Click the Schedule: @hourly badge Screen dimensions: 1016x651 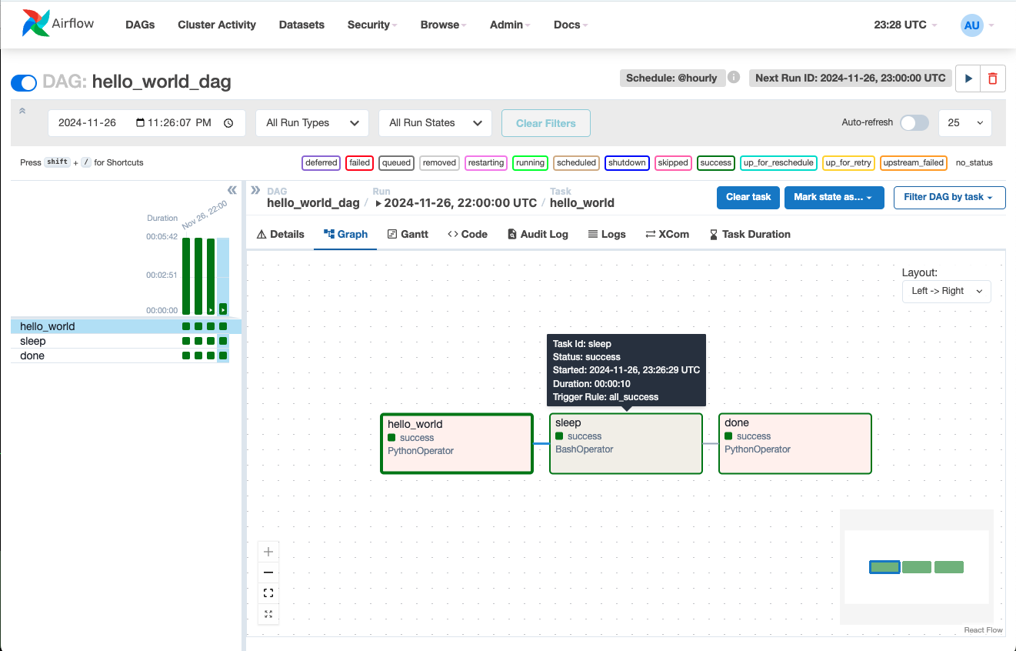[x=671, y=78]
